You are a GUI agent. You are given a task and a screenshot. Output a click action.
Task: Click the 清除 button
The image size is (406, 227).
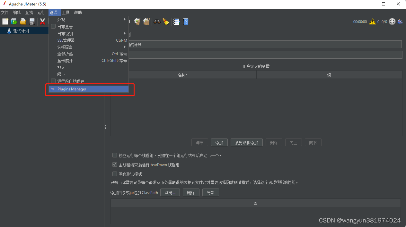pyautogui.click(x=211, y=193)
